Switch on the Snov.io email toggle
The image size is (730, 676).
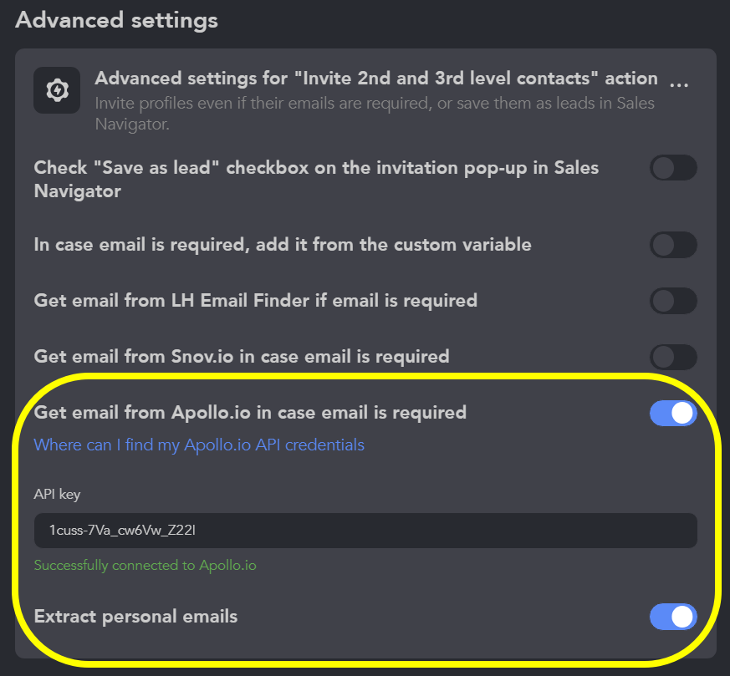coord(673,357)
